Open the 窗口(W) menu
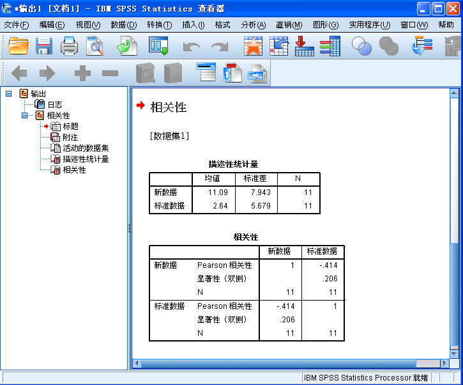This screenshot has width=463, height=385. (x=414, y=25)
